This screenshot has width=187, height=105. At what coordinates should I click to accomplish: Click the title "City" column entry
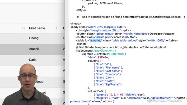104,78
